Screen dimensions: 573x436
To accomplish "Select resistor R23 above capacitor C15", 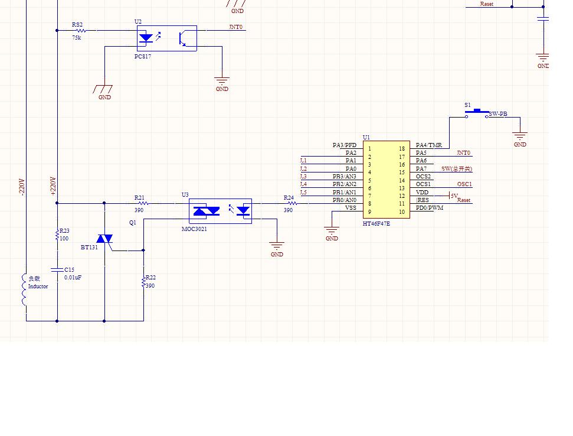I will [57, 235].
